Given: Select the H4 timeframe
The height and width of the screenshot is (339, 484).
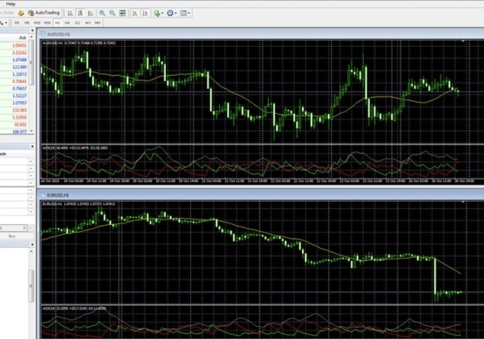Looking at the screenshot, I should click(x=67, y=23).
